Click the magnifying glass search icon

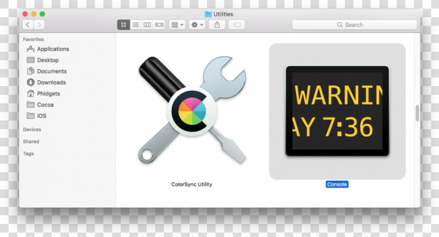(340, 25)
